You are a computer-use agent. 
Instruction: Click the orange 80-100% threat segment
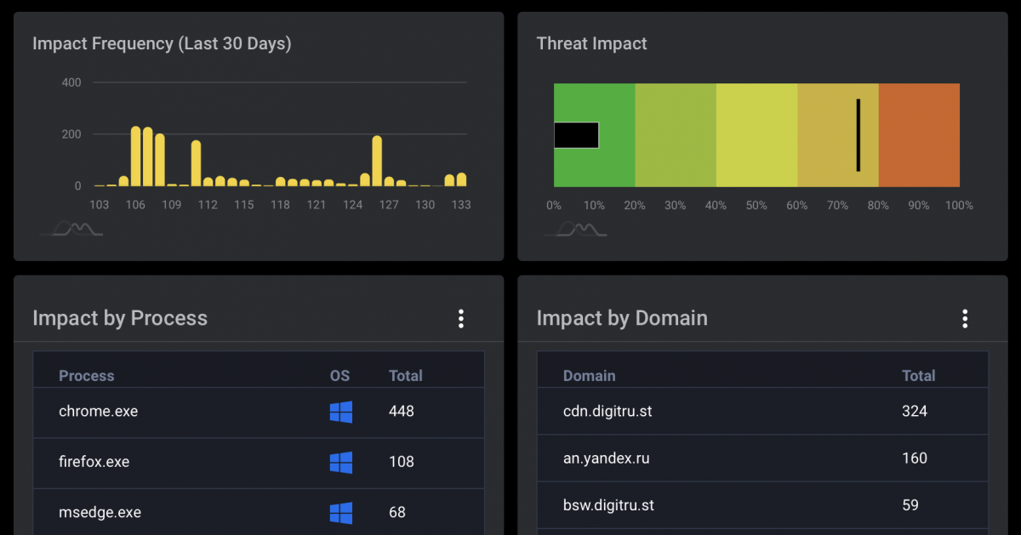919,135
